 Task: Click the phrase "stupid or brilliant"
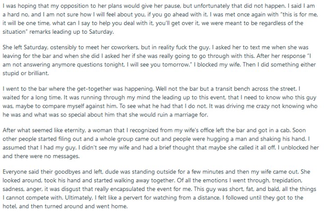[x=25, y=73]
